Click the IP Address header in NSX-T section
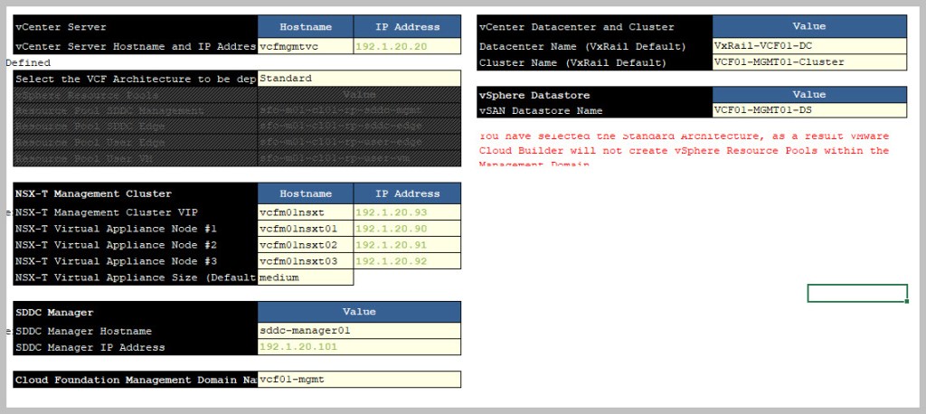Image resolution: width=926 pixels, height=414 pixels. pyautogui.click(x=407, y=193)
